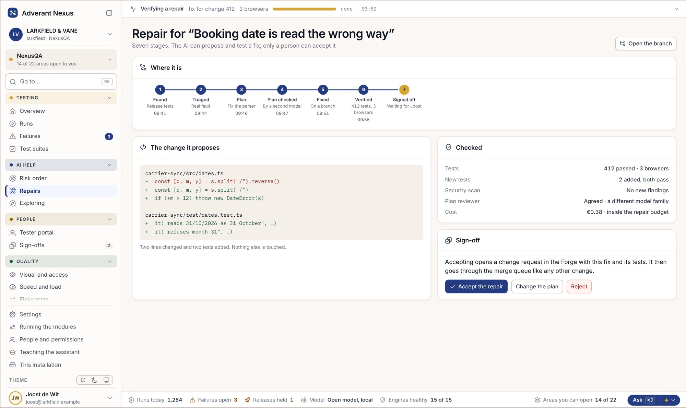
Task: Open Speed and load gauge icon
Action: [x=13, y=287]
